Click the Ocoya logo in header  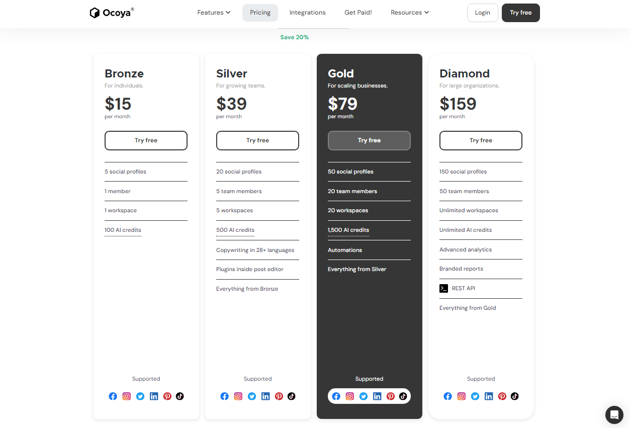112,13
